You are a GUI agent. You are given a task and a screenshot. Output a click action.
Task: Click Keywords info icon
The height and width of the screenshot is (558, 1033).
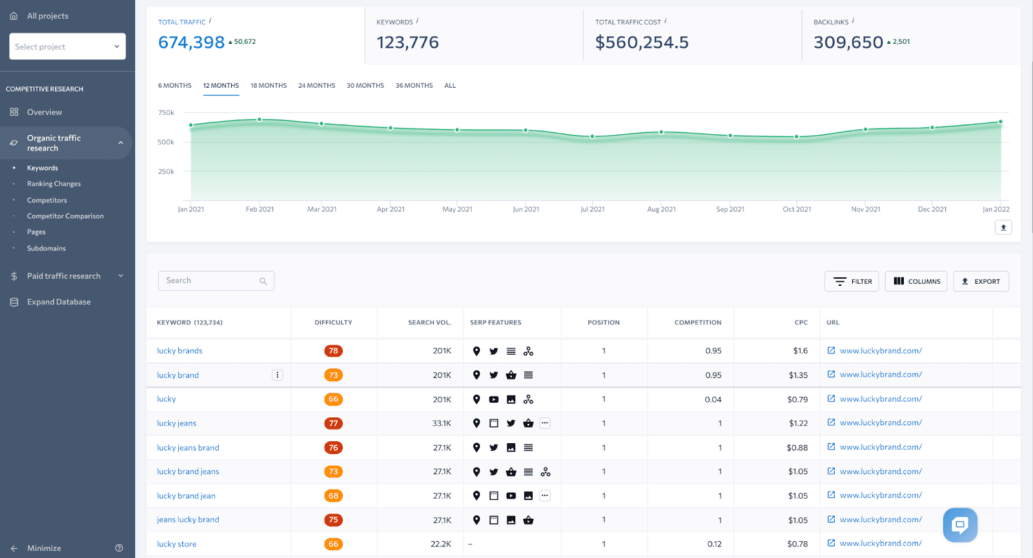pos(417,21)
